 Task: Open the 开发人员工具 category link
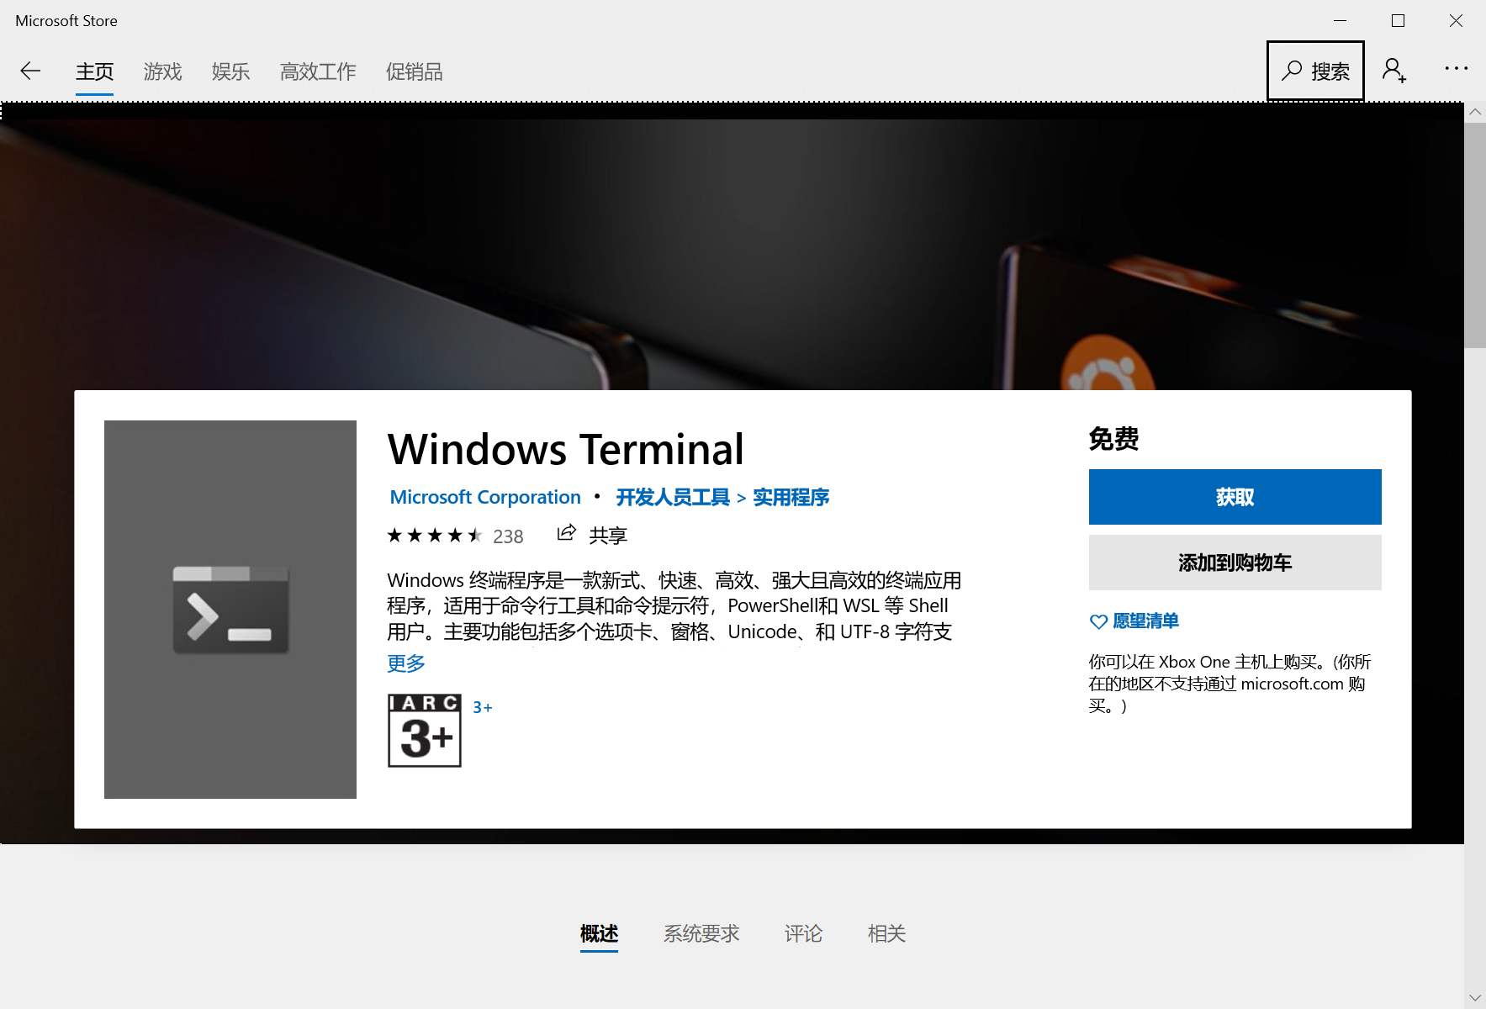point(673,497)
